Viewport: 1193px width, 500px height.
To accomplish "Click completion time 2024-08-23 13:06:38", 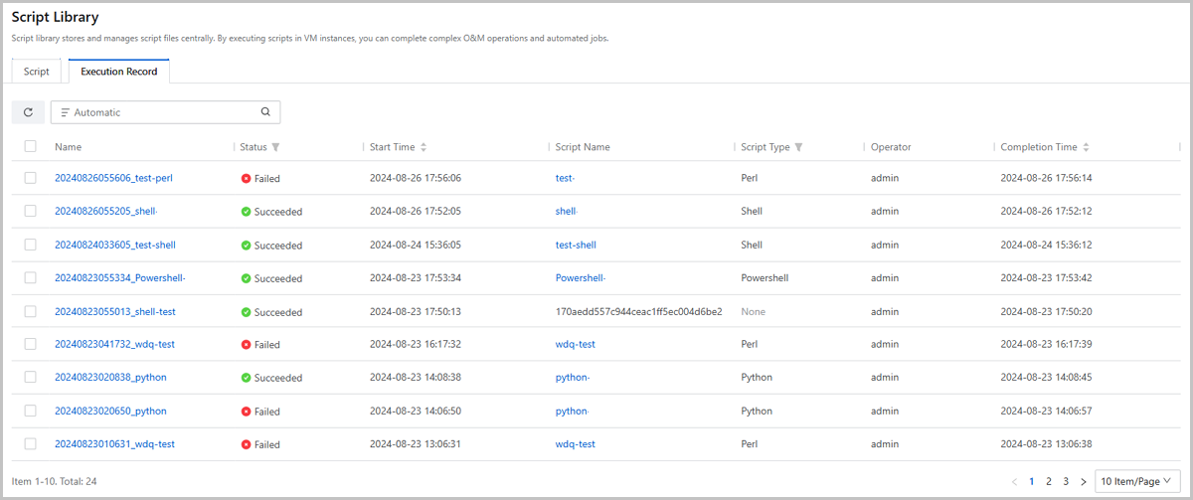I will [x=1046, y=444].
